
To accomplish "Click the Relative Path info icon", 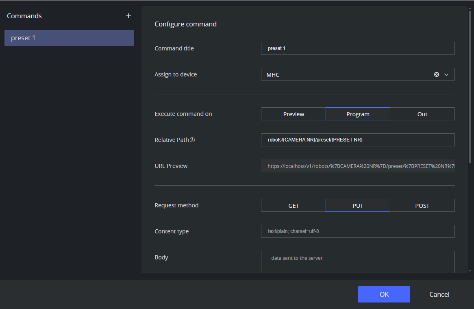I will (x=193, y=140).
